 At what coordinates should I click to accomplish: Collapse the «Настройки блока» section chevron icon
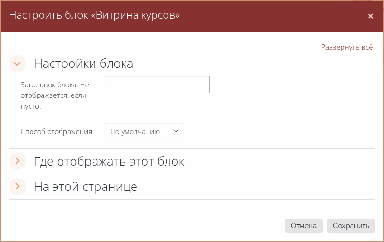coord(17,63)
